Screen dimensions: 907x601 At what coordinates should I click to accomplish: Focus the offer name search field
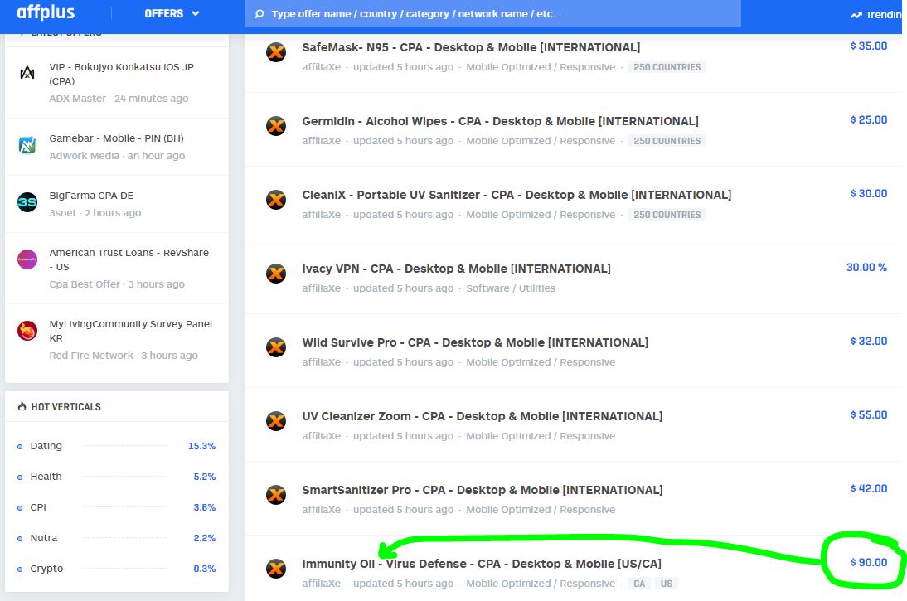coord(492,13)
